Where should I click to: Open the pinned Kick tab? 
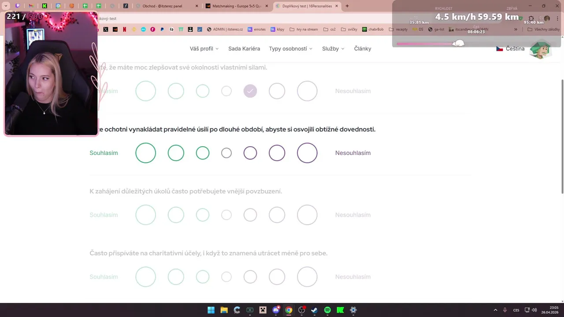click(x=45, y=6)
